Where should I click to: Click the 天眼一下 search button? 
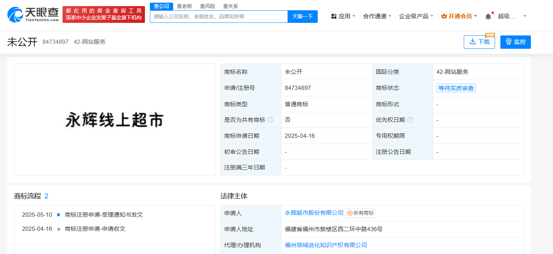click(x=302, y=16)
